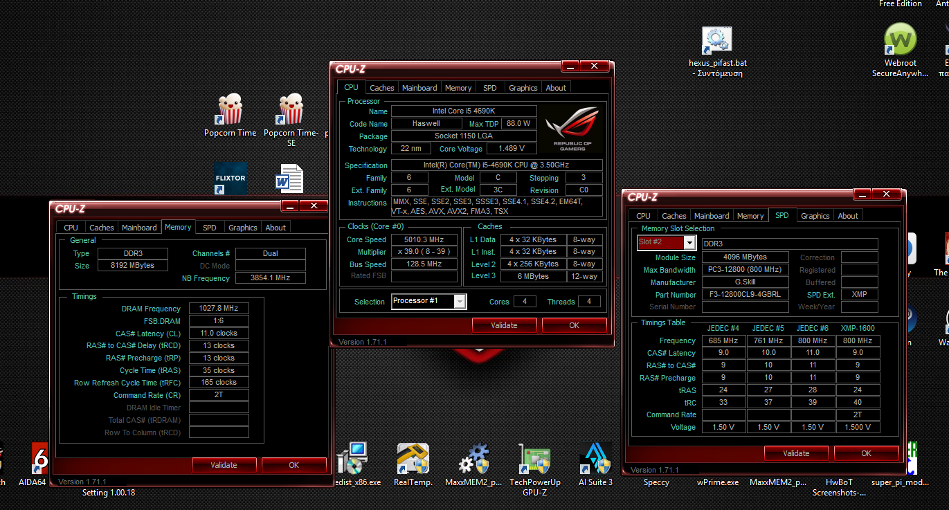
Task: Select CPU tab in Memory window
Action: point(71,228)
